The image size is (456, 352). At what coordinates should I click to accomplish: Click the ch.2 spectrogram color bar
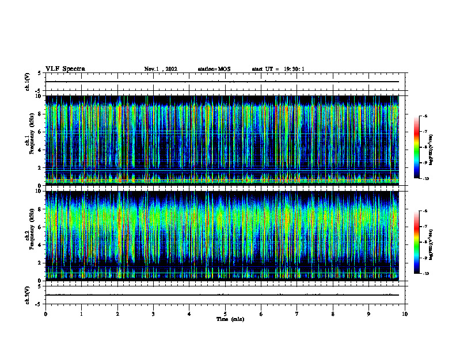(416, 242)
